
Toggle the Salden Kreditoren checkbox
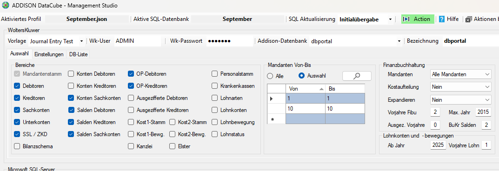click(x=71, y=122)
